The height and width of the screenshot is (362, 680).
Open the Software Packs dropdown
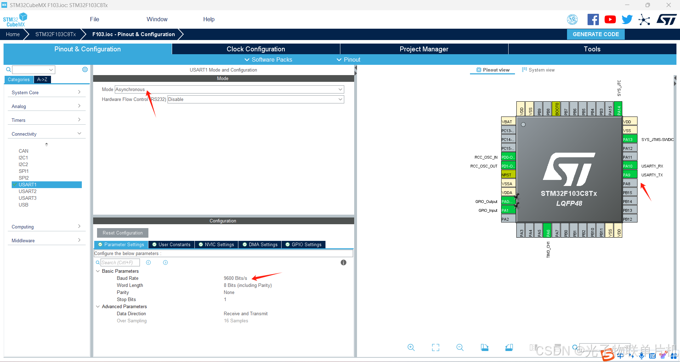[268, 60]
